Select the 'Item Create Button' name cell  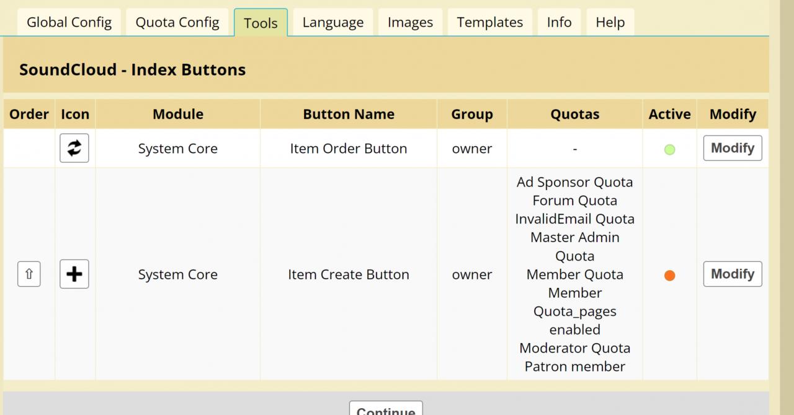349,274
